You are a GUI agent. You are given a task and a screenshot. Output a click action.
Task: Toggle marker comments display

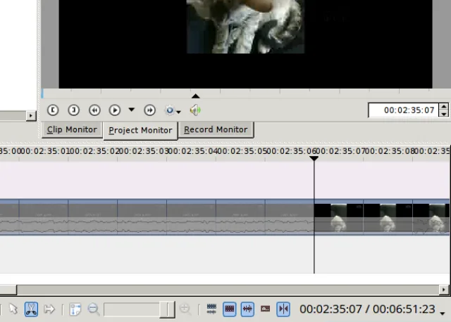[265, 309]
